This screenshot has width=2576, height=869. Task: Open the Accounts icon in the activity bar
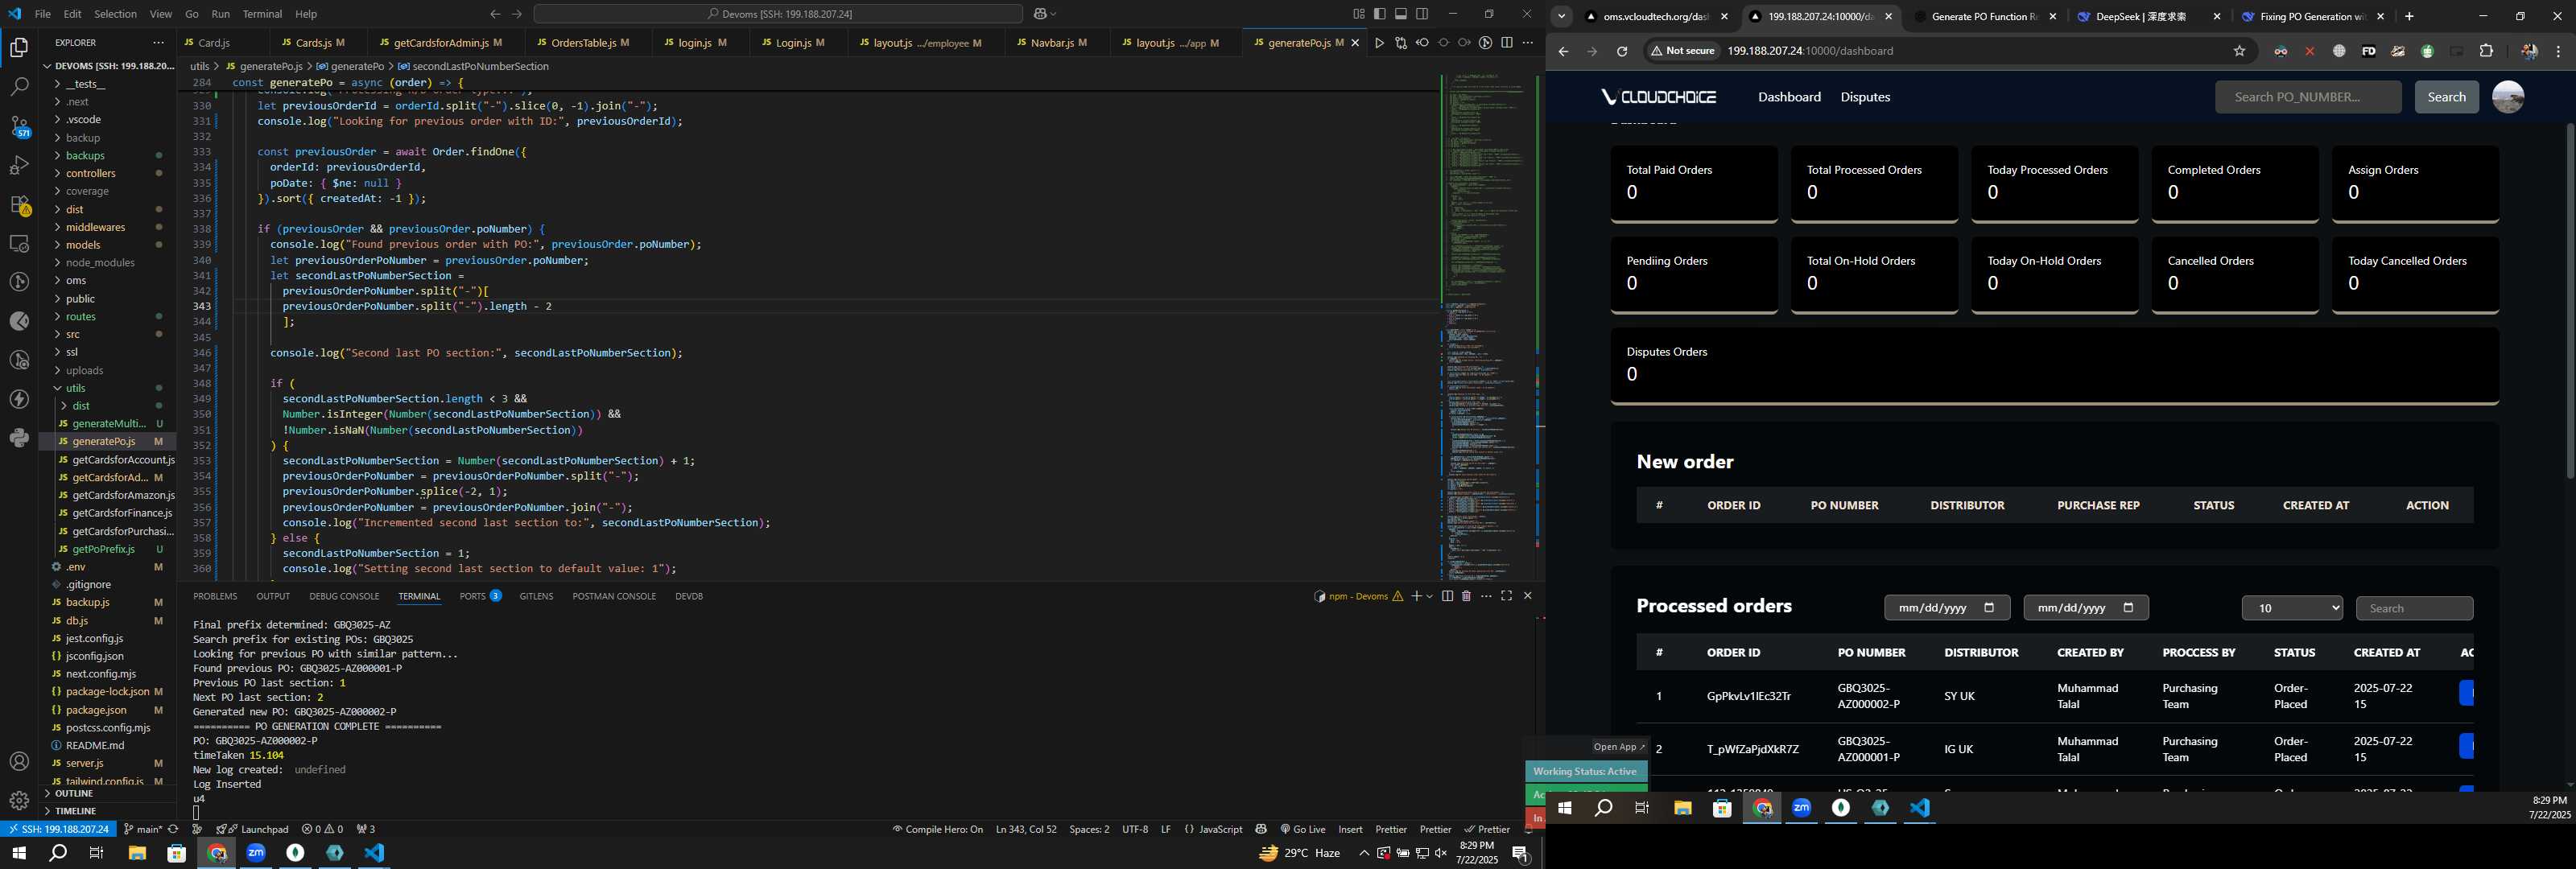coord(19,762)
